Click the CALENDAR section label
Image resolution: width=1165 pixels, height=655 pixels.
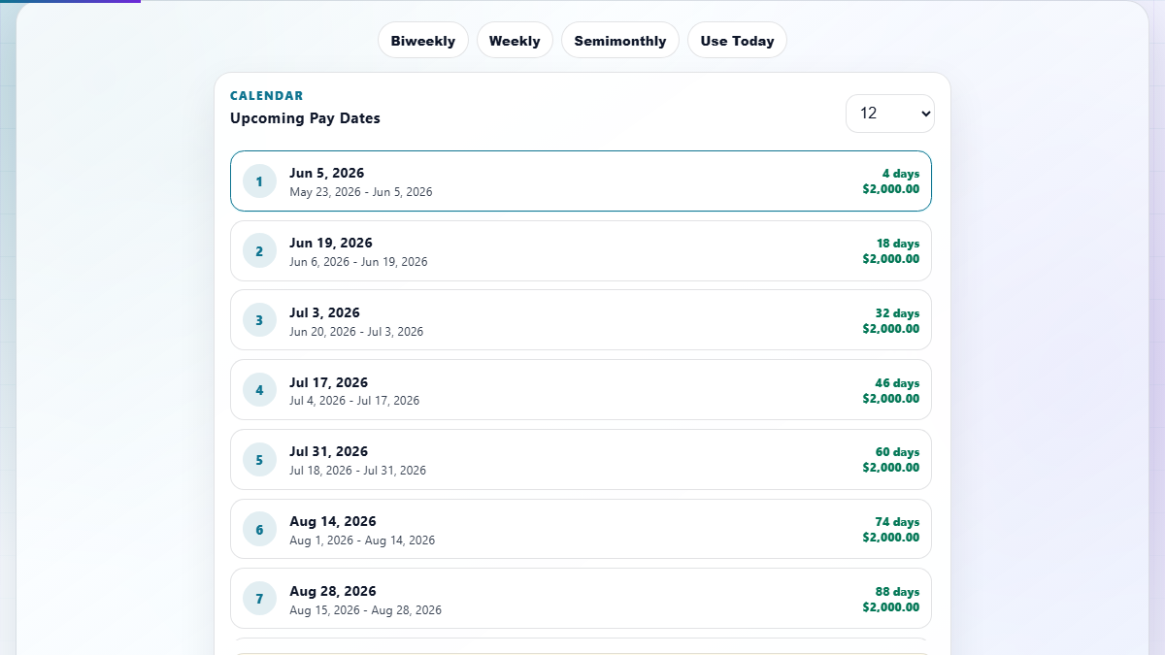267,96
